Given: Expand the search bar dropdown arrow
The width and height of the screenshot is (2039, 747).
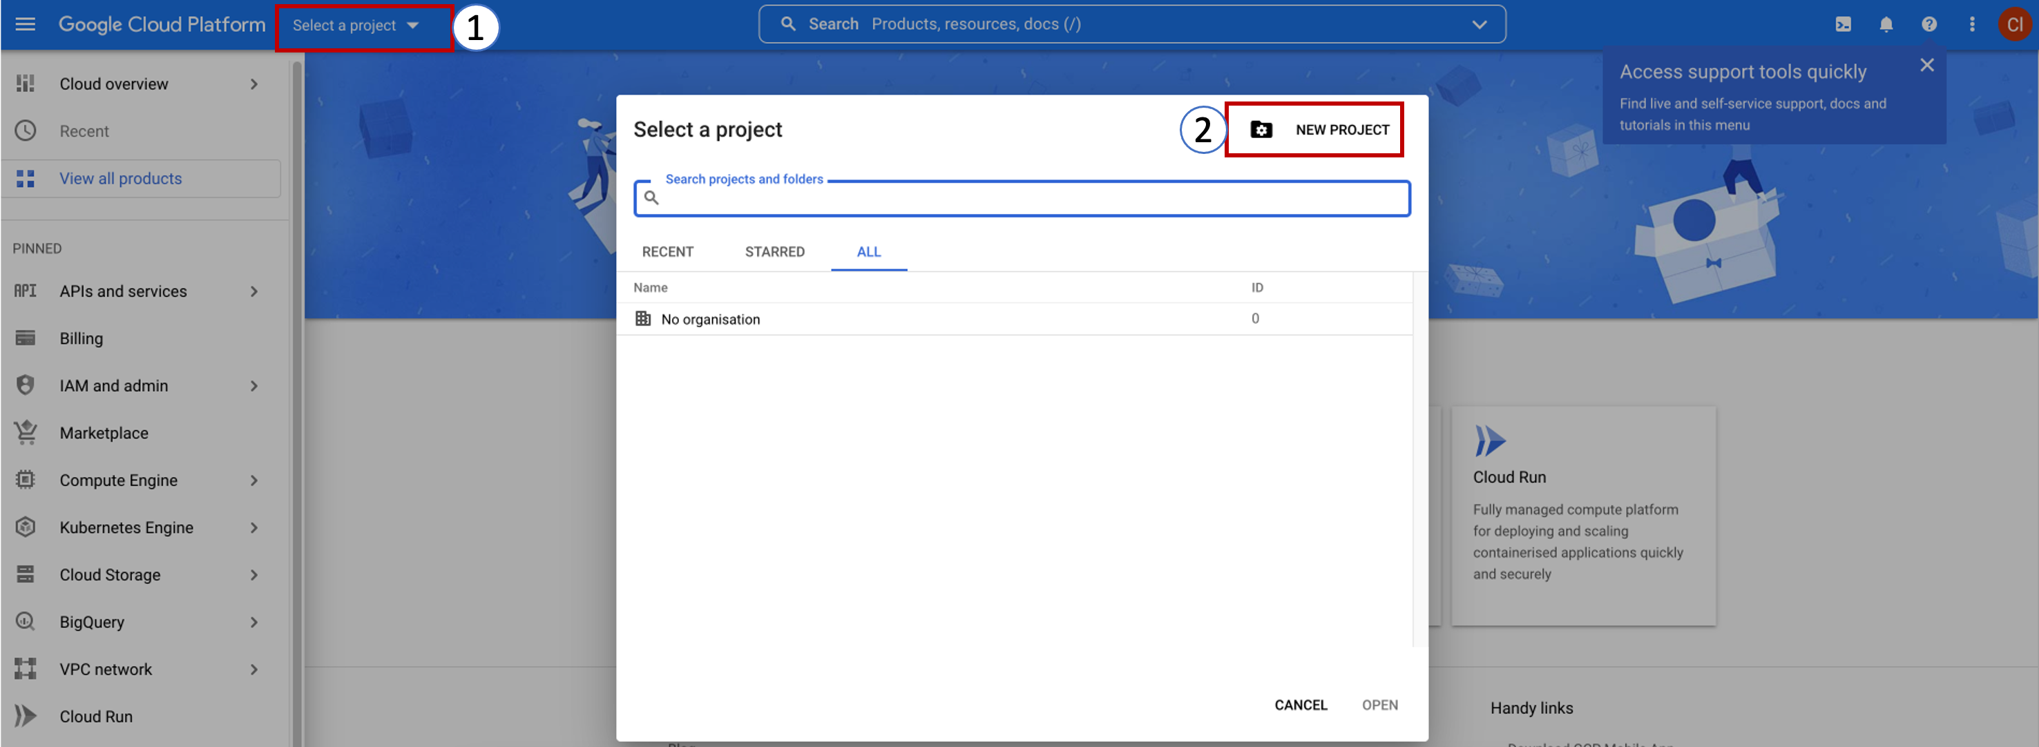Looking at the screenshot, I should click(x=1479, y=25).
